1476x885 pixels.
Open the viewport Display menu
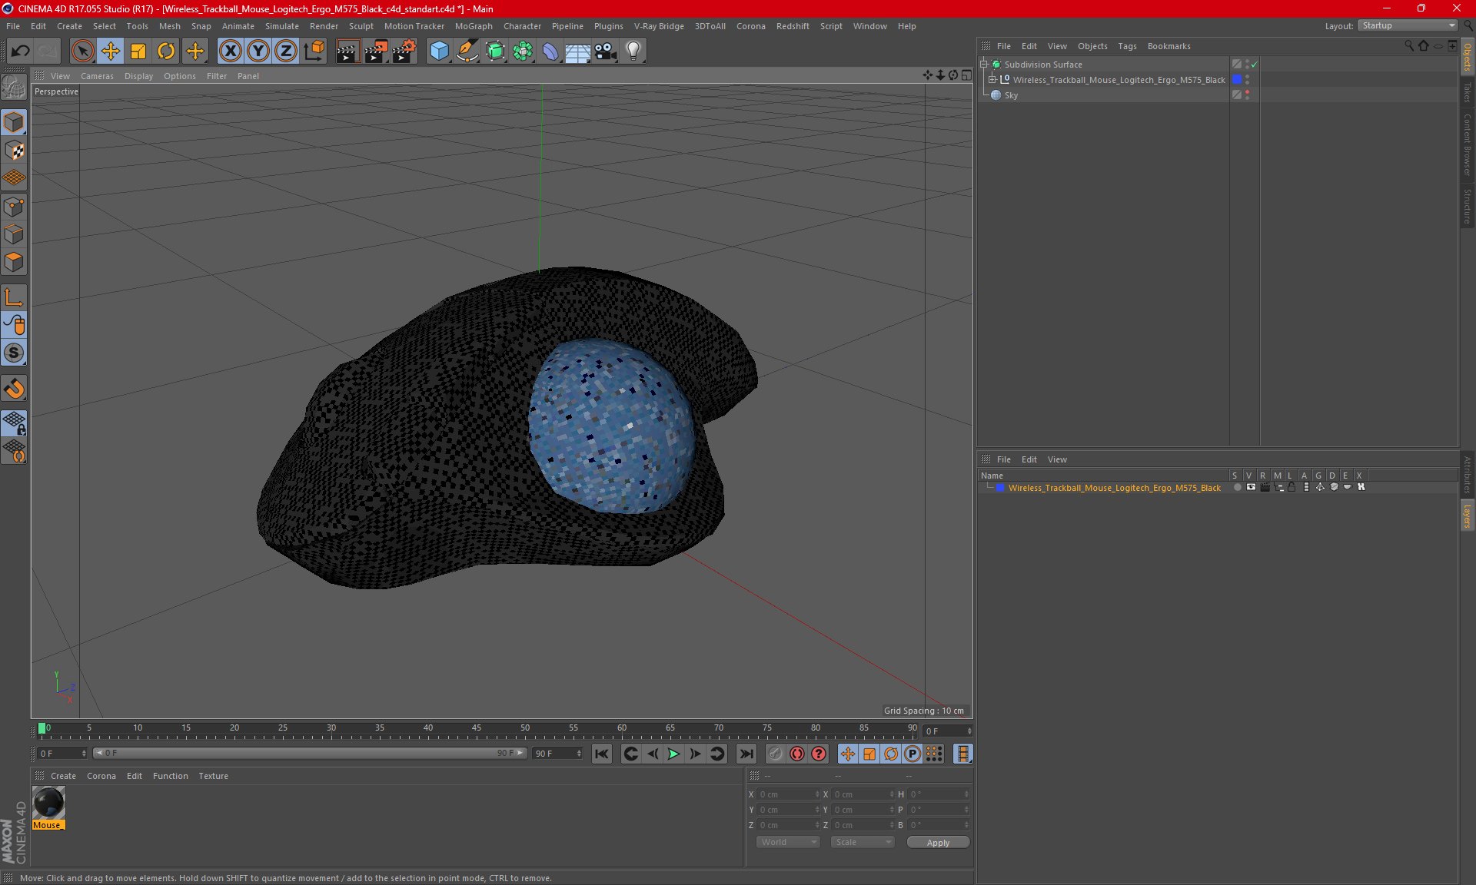pyautogui.click(x=138, y=76)
